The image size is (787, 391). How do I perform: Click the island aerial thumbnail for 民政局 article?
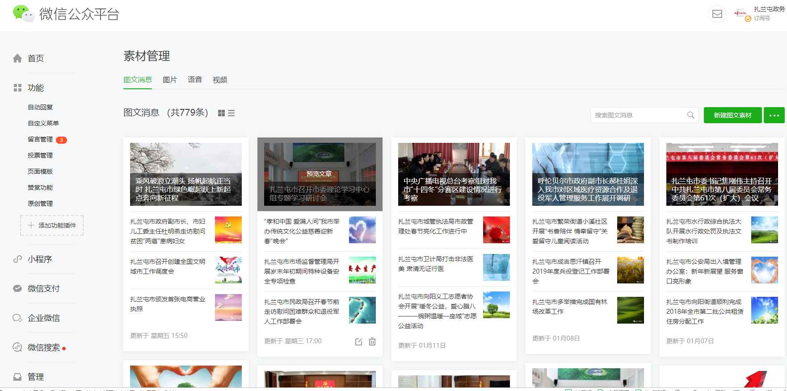click(362, 310)
